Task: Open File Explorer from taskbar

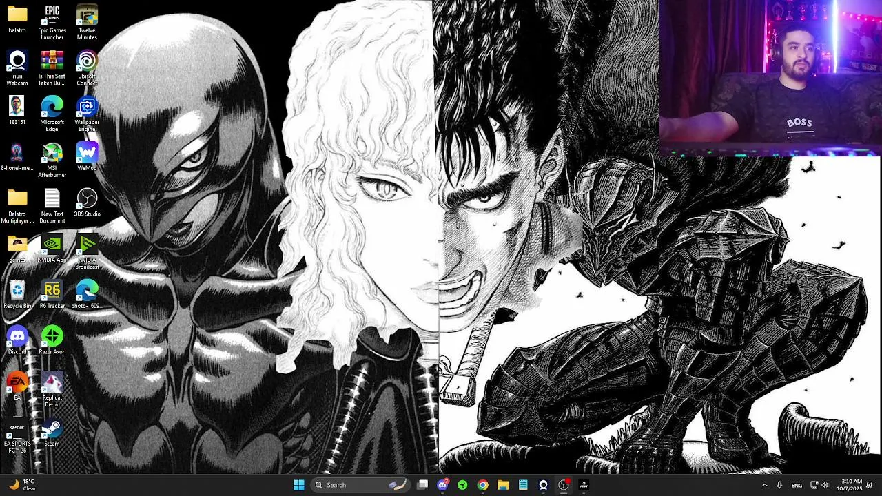Action: (503, 485)
